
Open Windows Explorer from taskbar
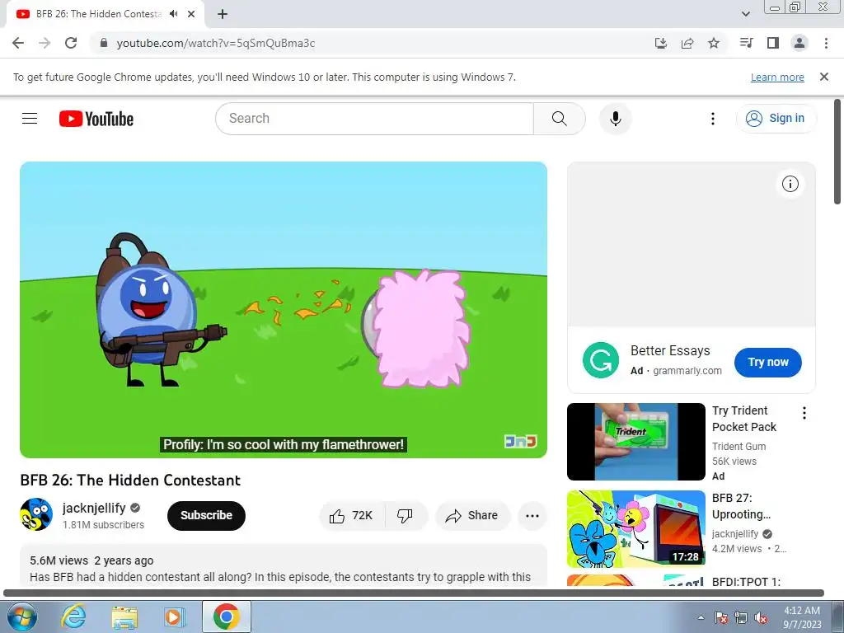coord(124,617)
